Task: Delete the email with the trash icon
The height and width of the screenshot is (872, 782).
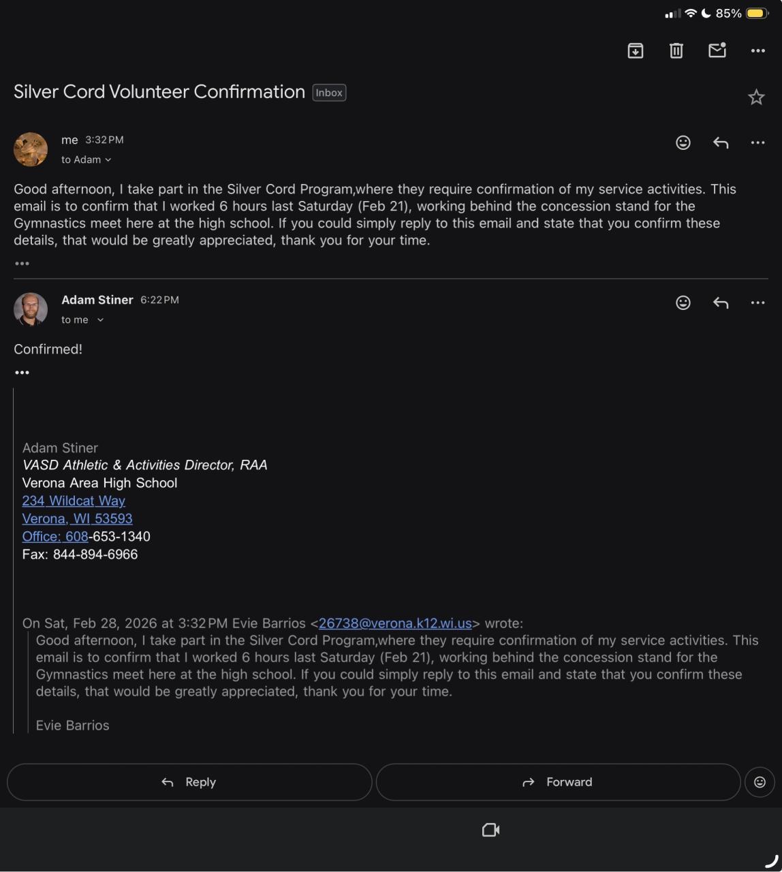Action: coord(676,50)
